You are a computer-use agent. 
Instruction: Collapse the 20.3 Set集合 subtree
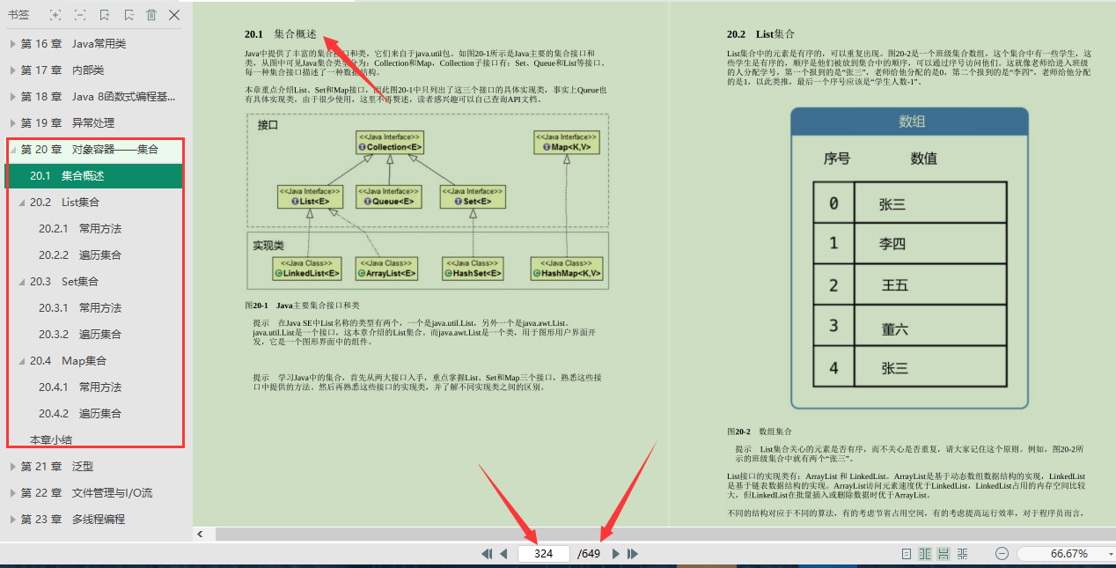pyautogui.click(x=21, y=282)
